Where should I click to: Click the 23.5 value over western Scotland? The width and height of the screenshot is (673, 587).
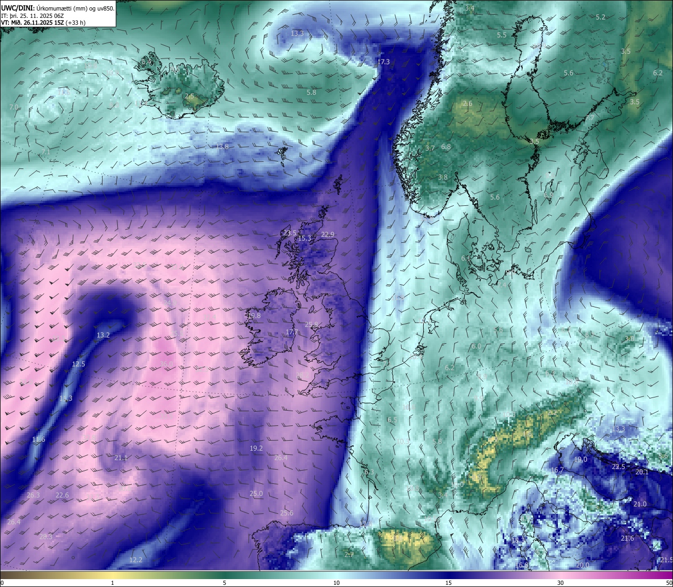290,233
